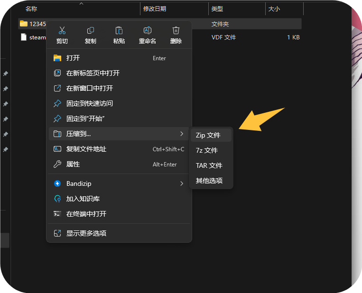Select 固定到"开始" menu entry
Viewport: 362px width, 293px height.
click(85, 119)
